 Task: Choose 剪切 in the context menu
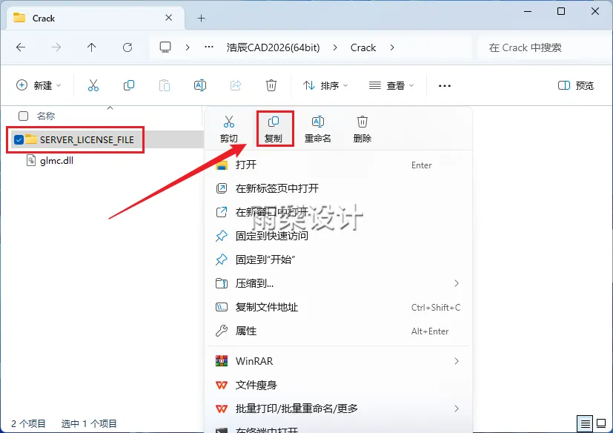(229, 129)
